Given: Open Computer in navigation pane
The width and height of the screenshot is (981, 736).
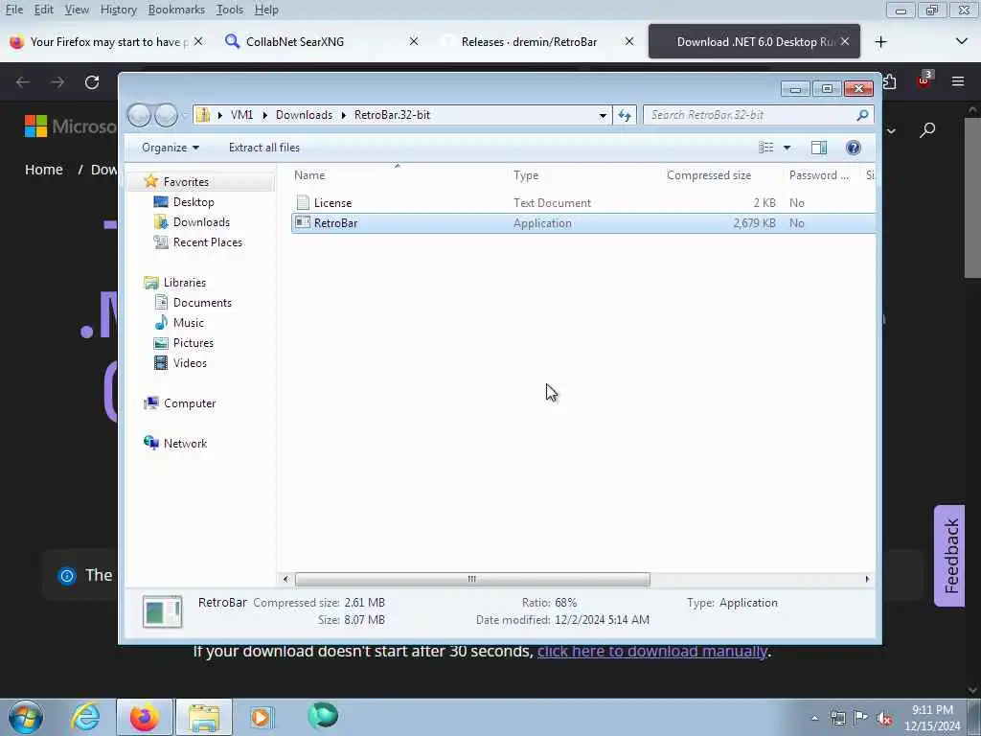Looking at the screenshot, I should 190,403.
